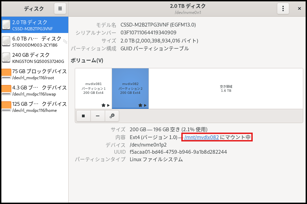Click the star icon on partition mvdlx082

pos(140,105)
